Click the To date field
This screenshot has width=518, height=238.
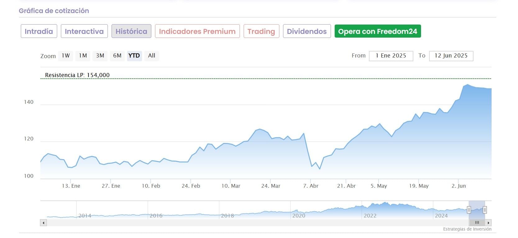[x=451, y=56]
